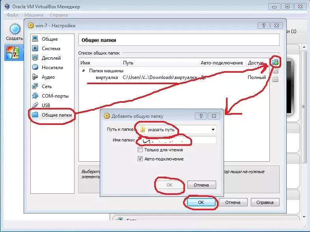This screenshot has height=232, width=310.
Task: Click help button of settings window
Action: [x=263, y=26]
